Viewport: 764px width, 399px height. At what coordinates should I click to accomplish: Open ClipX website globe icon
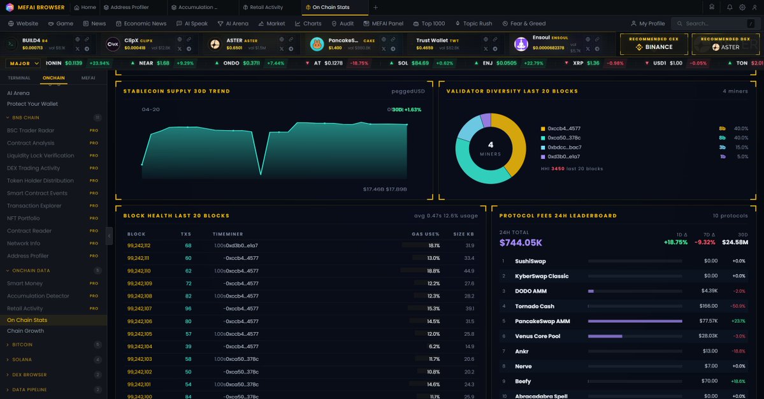[x=179, y=40]
